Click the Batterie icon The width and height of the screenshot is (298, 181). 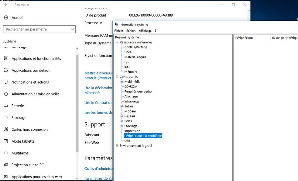point(6,106)
